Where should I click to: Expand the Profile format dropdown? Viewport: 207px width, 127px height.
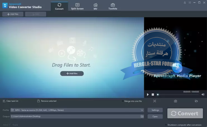tap(77, 110)
